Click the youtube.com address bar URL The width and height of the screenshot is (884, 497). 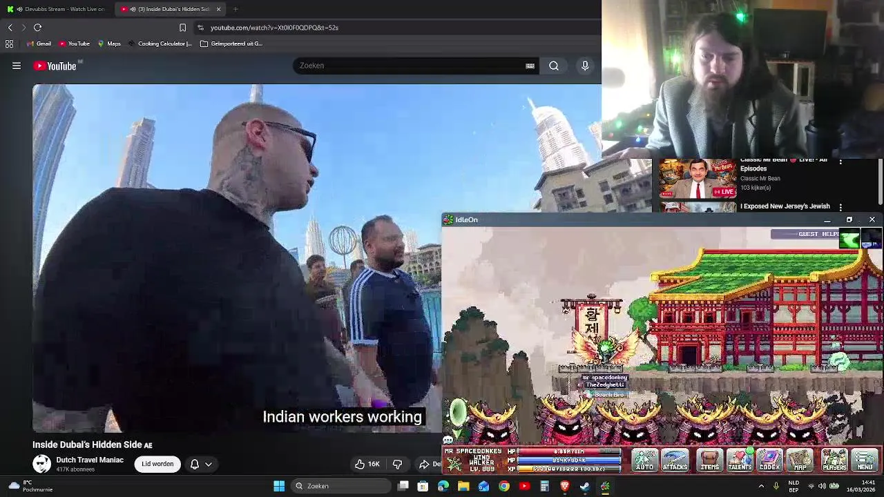274,28
